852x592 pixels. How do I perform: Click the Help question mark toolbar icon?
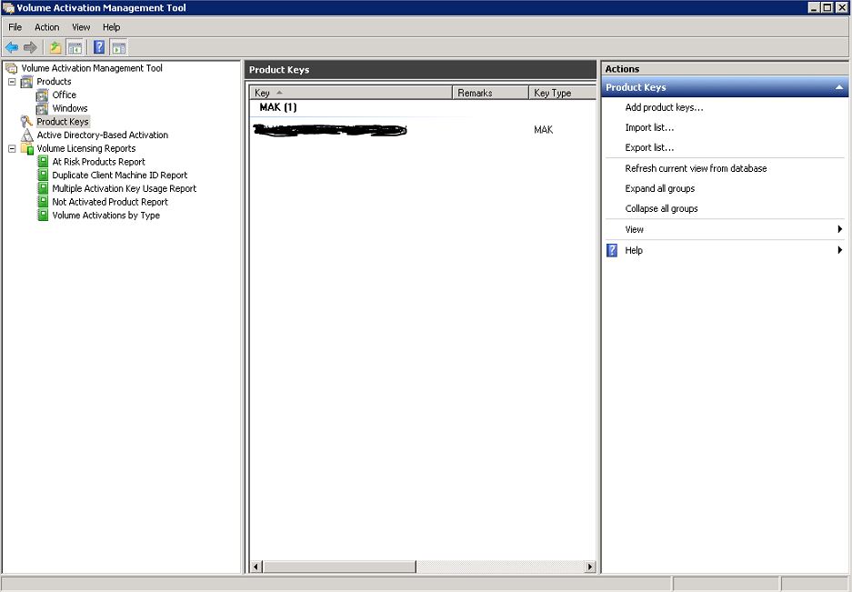98,47
